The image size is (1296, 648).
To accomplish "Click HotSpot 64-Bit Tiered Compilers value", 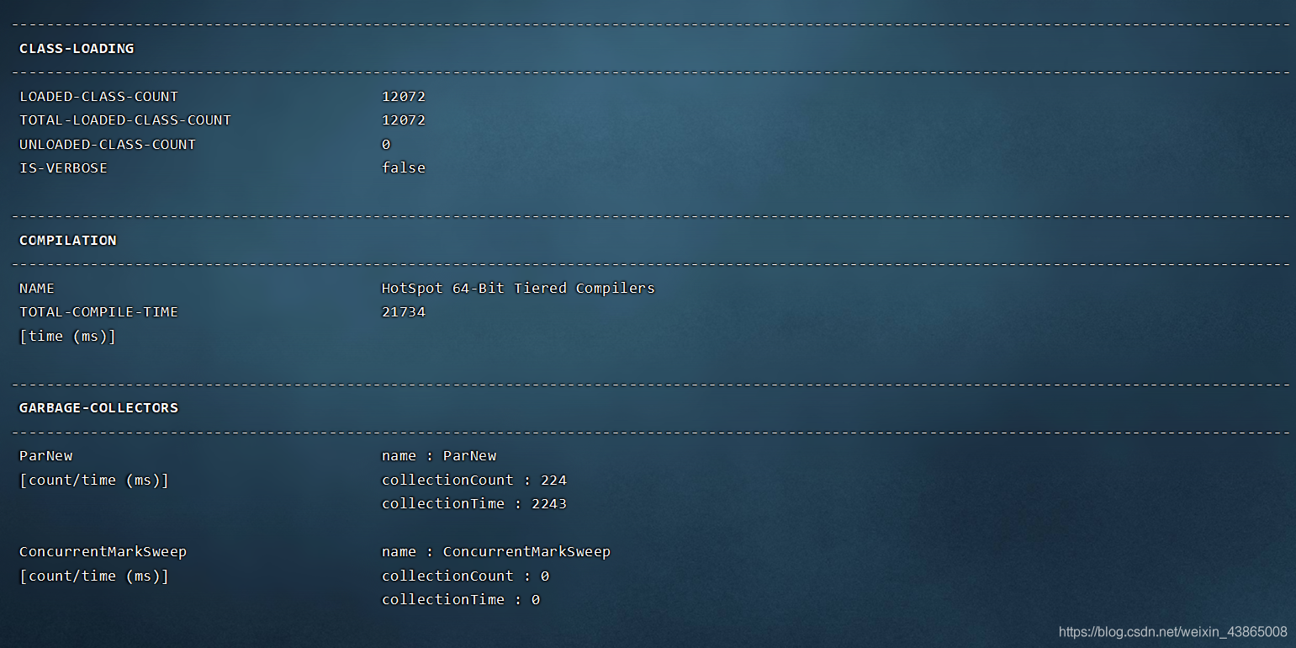I will click(x=518, y=289).
